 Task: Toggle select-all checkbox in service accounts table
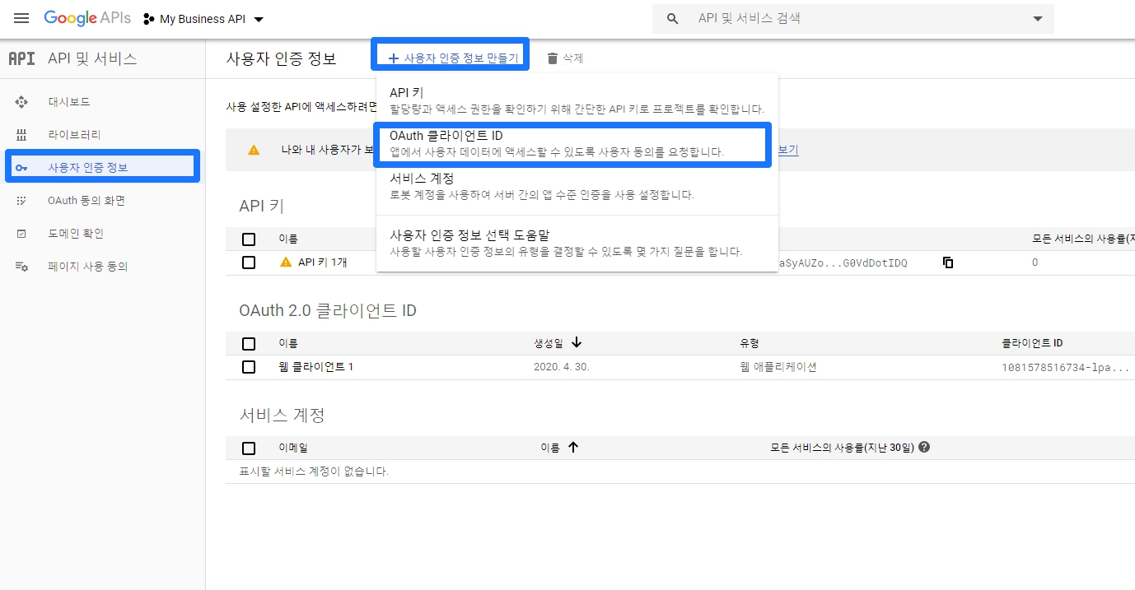coord(249,448)
